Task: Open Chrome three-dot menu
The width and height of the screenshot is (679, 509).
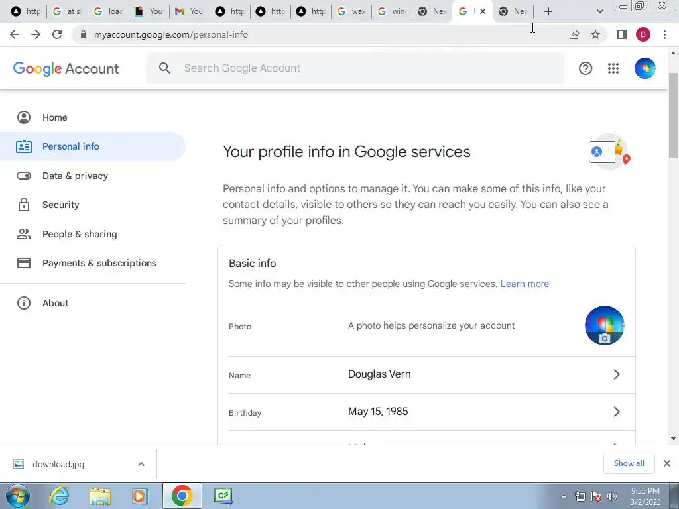Action: pos(664,34)
